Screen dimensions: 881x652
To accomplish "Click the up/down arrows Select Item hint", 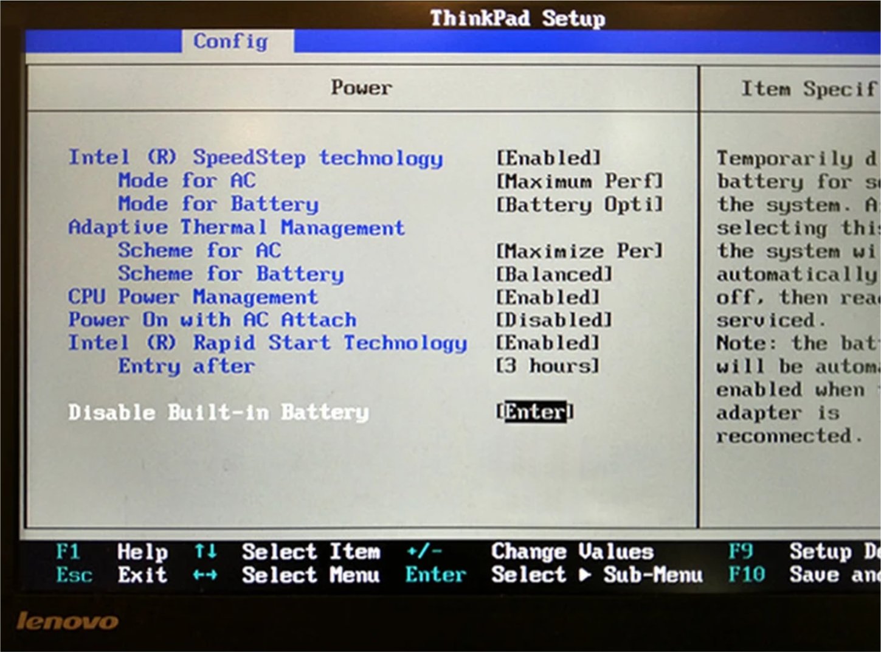I will (288, 552).
